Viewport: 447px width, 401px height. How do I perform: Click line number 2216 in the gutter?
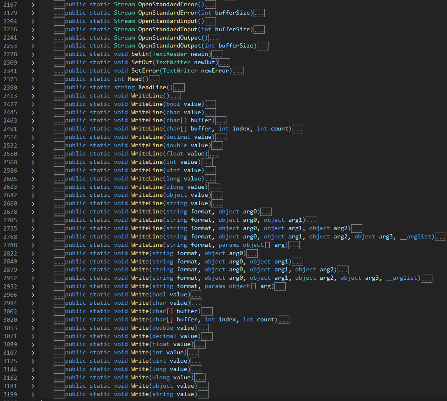coord(10,30)
